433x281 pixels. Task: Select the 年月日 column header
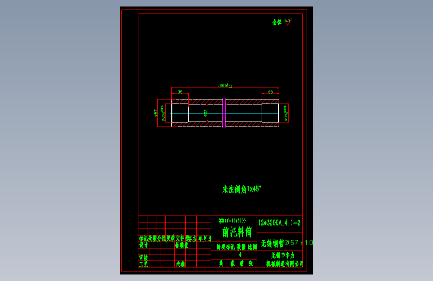[x=205, y=238]
